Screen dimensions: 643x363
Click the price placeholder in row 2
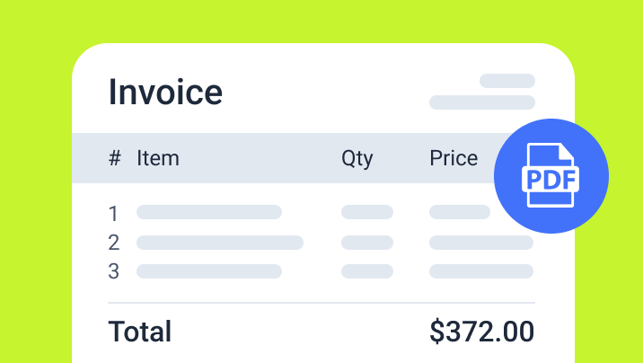[481, 243]
